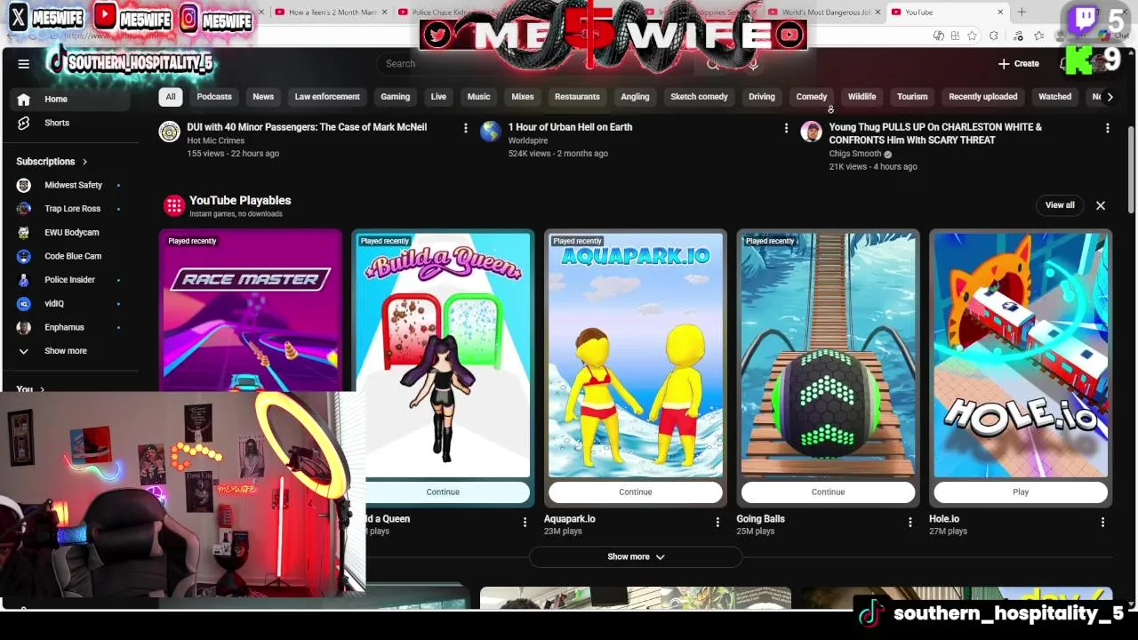The width and height of the screenshot is (1138, 640).
Task: Expand Show more subscriptions
Action: click(69, 351)
